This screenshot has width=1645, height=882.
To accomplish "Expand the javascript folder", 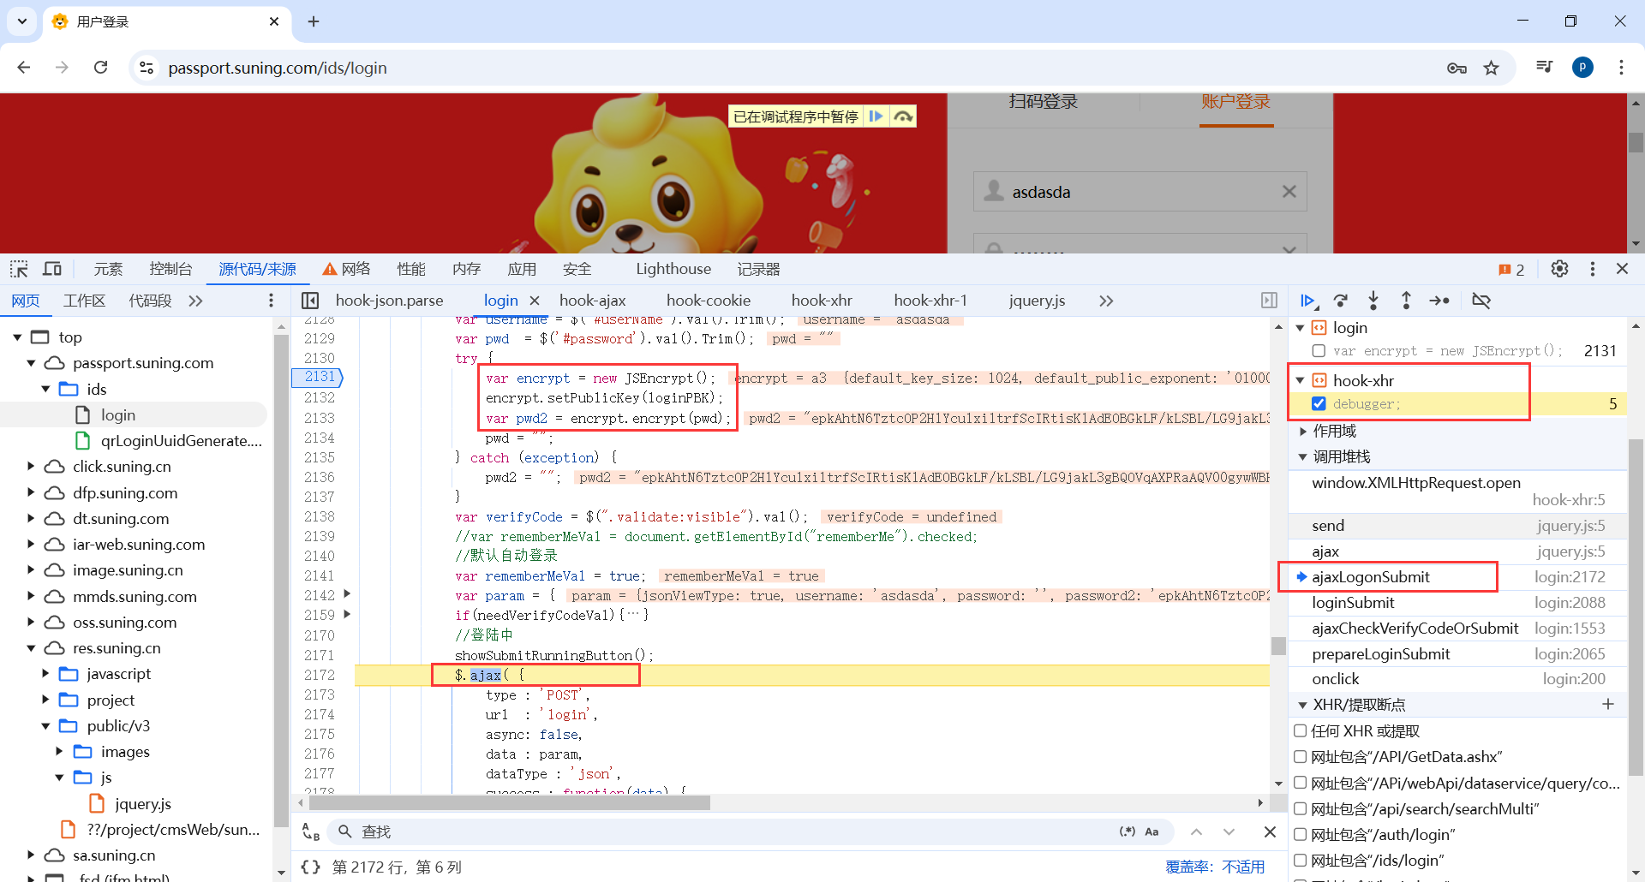I will click(x=45, y=674).
